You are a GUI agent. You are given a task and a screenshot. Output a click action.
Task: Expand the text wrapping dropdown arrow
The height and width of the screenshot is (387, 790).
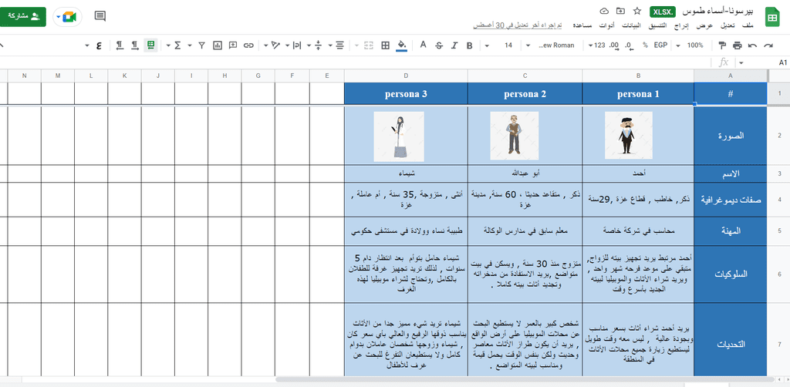287,45
